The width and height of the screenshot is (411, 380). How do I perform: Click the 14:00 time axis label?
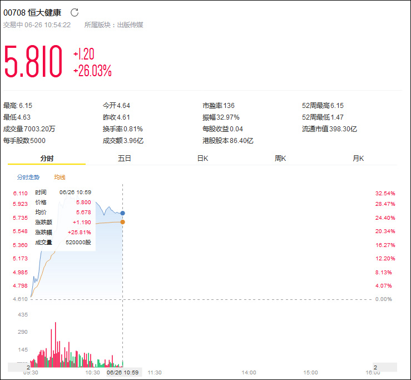pyautogui.click(x=249, y=373)
